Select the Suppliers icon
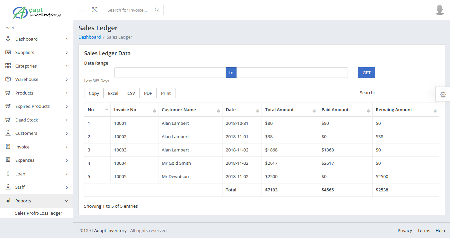The height and width of the screenshot is (238, 450). 8,52
